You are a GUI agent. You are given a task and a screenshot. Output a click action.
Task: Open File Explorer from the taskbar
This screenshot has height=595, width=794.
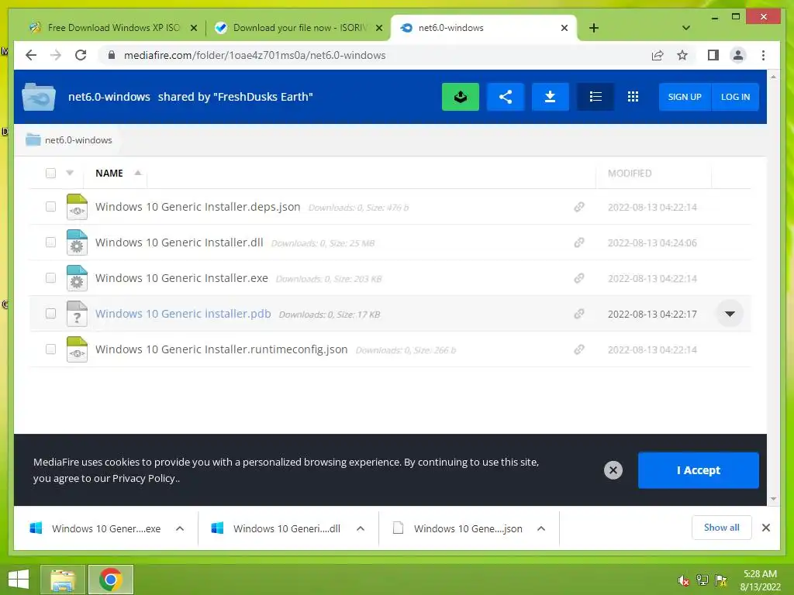click(x=63, y=580)
